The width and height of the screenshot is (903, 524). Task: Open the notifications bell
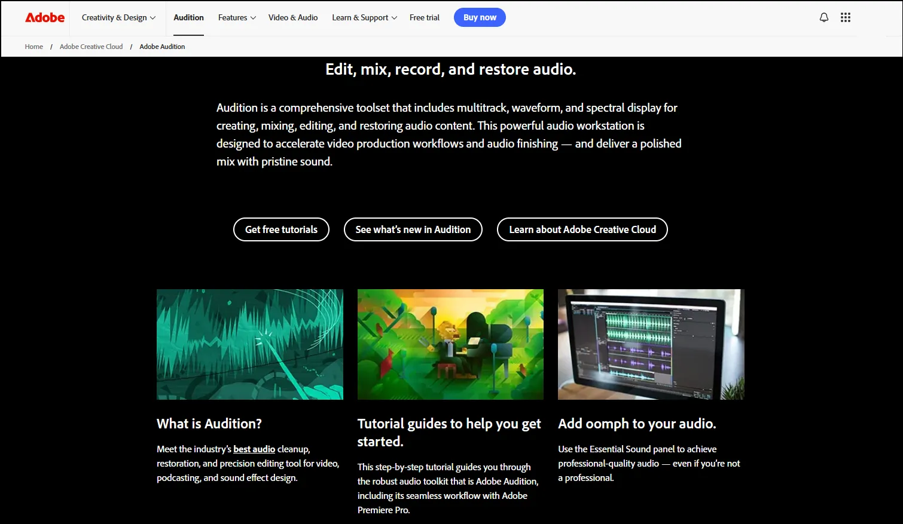coord(823,17)
